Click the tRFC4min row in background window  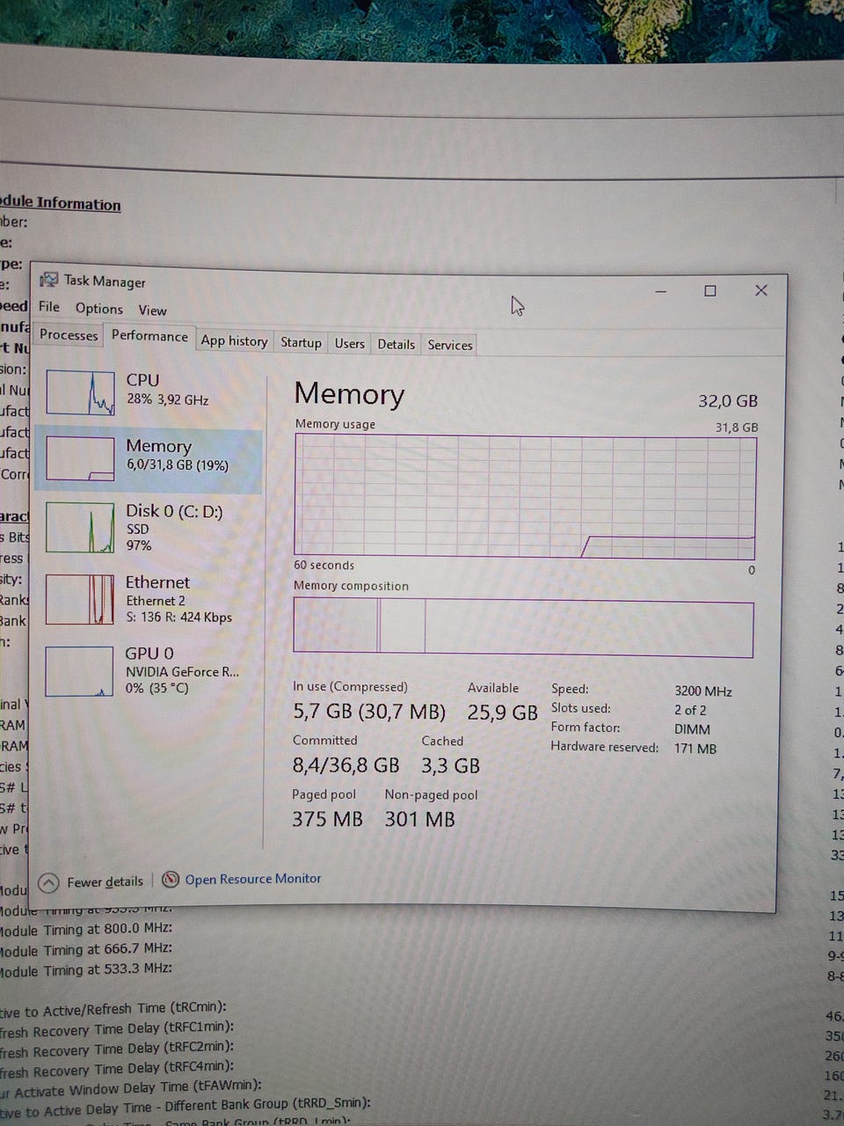pos(117,1069)
